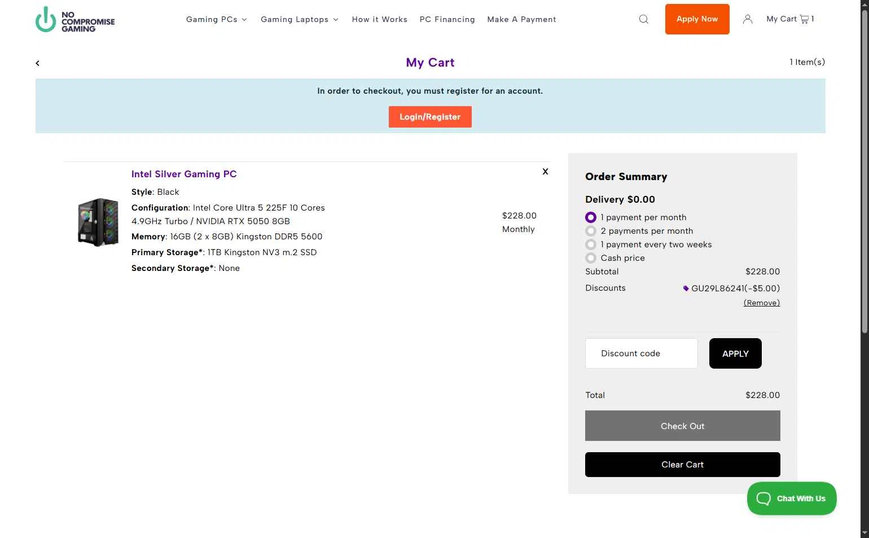869x538 pixels.
Task: Choose 1 payment every two weeks
Action: 591,244
